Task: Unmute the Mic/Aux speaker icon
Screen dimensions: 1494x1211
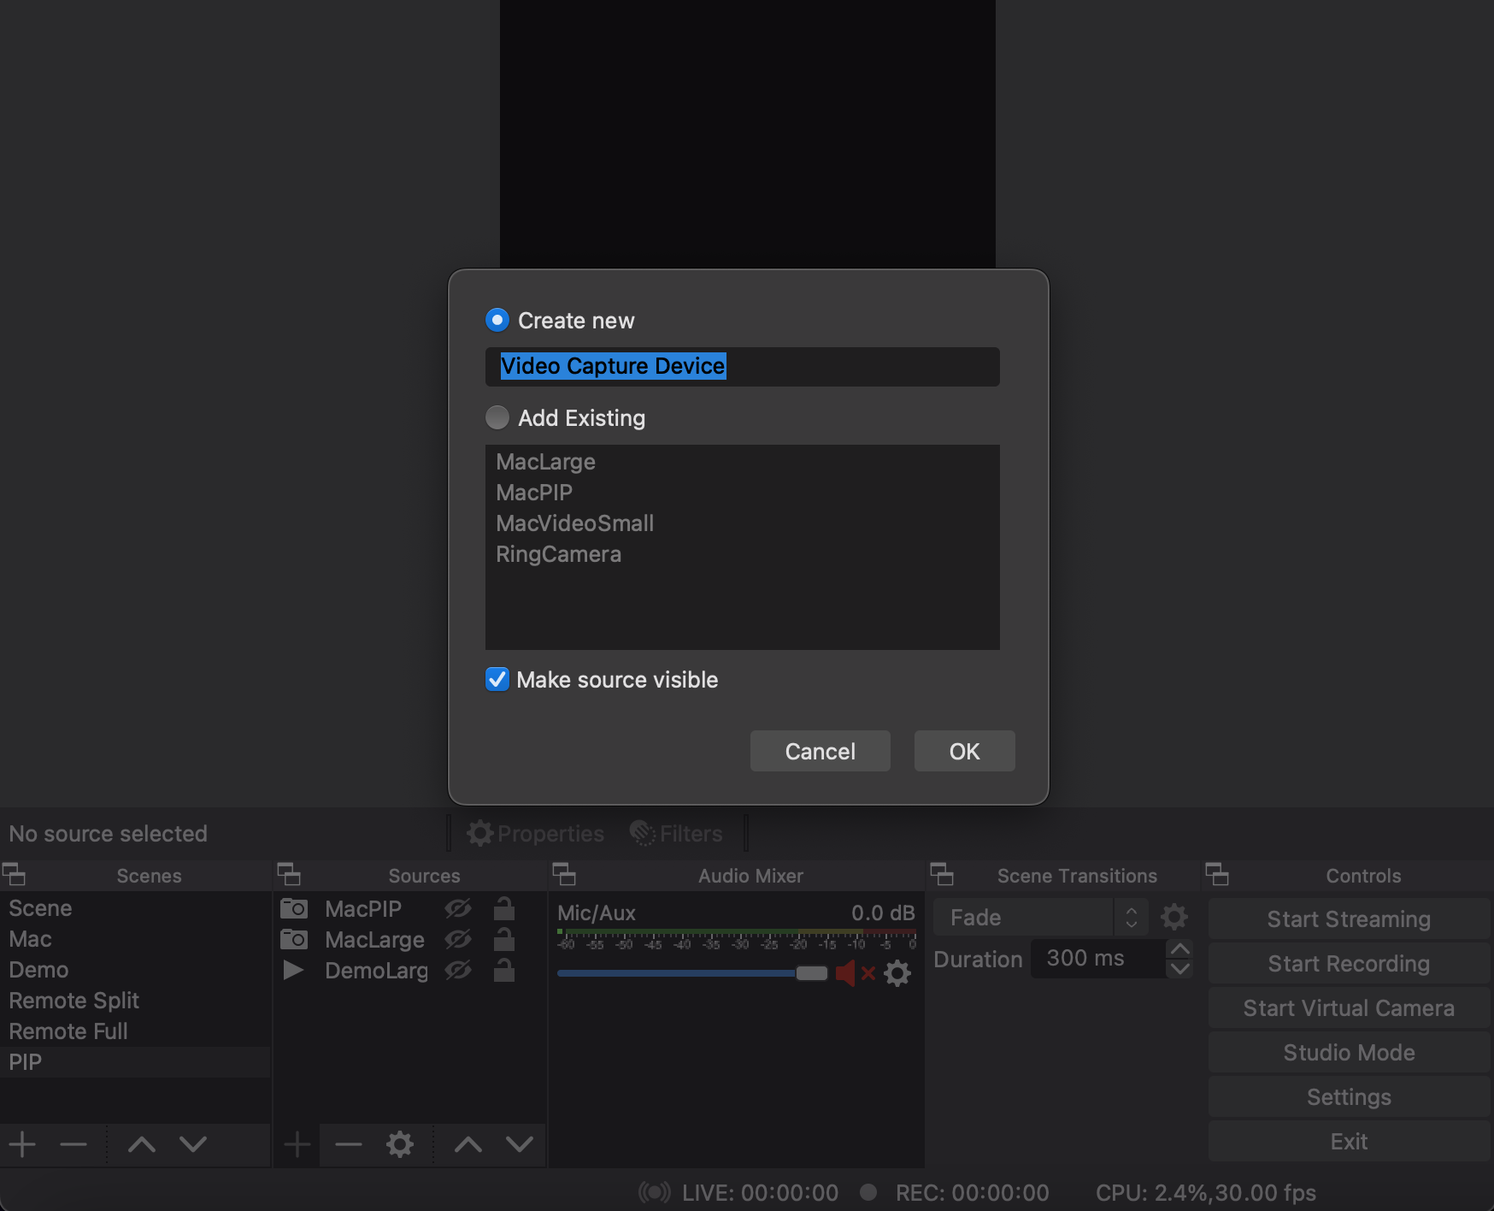Action: coord(855,973)
